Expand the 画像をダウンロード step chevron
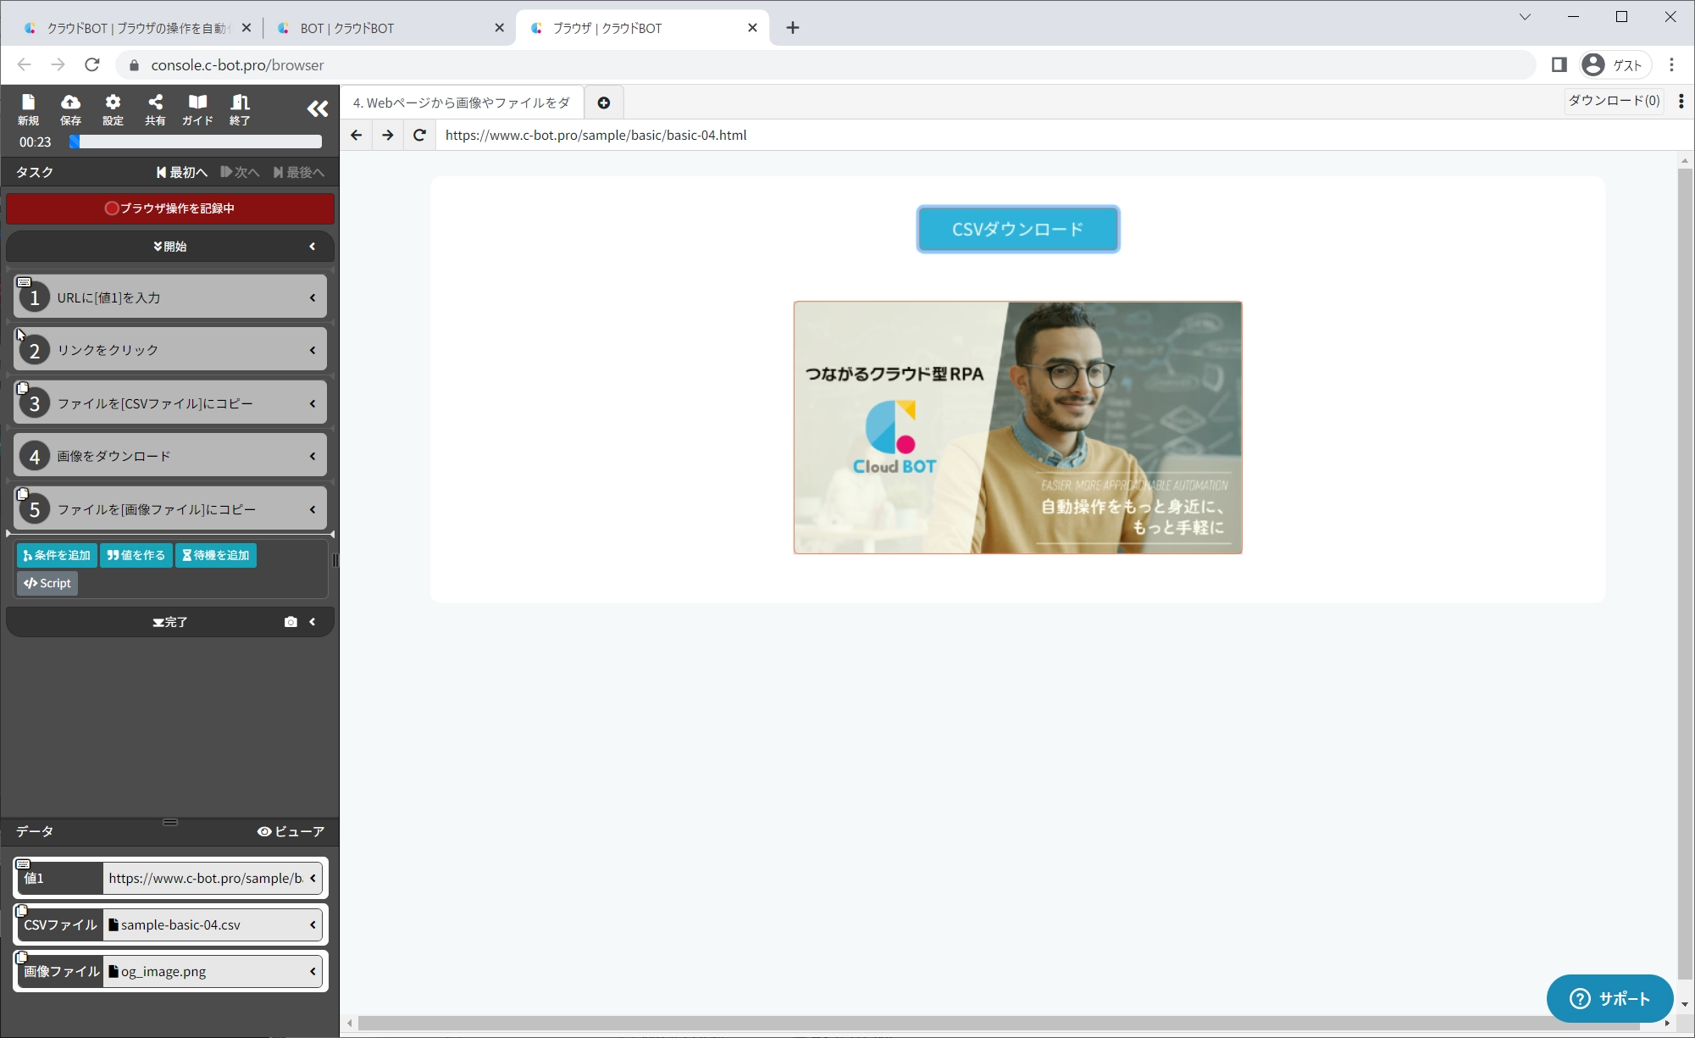The height and width of the screenshot is (1038, 1695). point(313,457)
